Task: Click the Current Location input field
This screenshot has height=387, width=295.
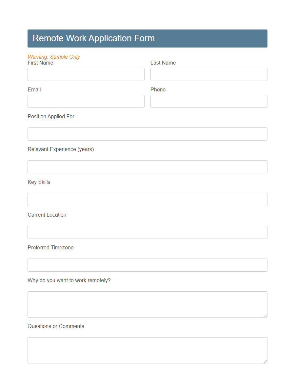Action: pos(147,232)
